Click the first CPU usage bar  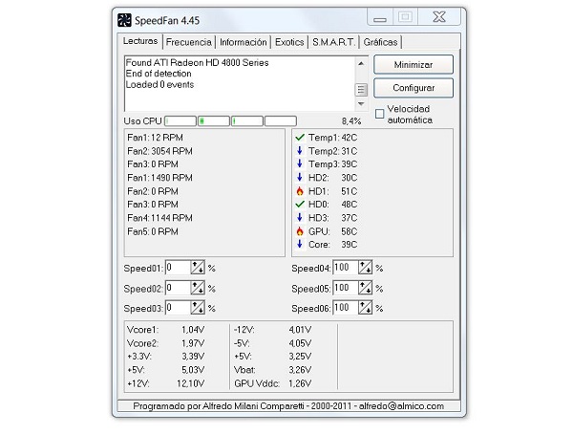click(x=180, y=121)
